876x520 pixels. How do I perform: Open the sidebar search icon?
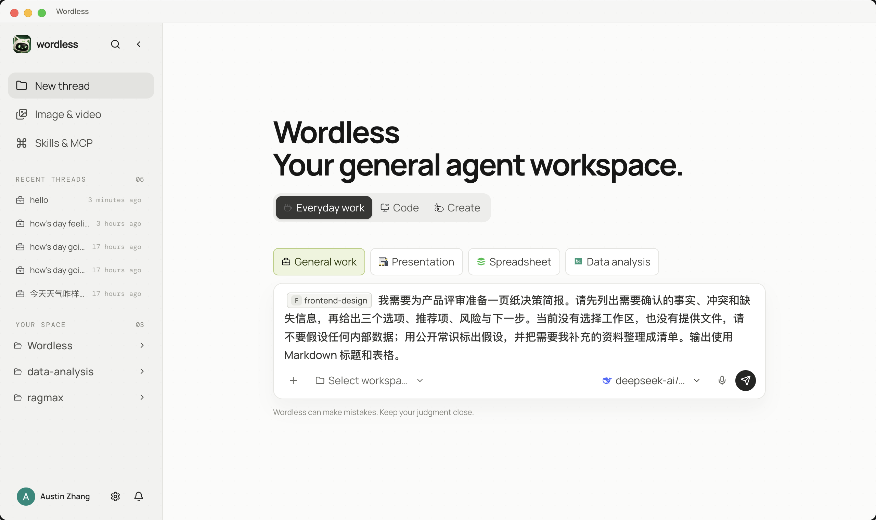point(115,44)
